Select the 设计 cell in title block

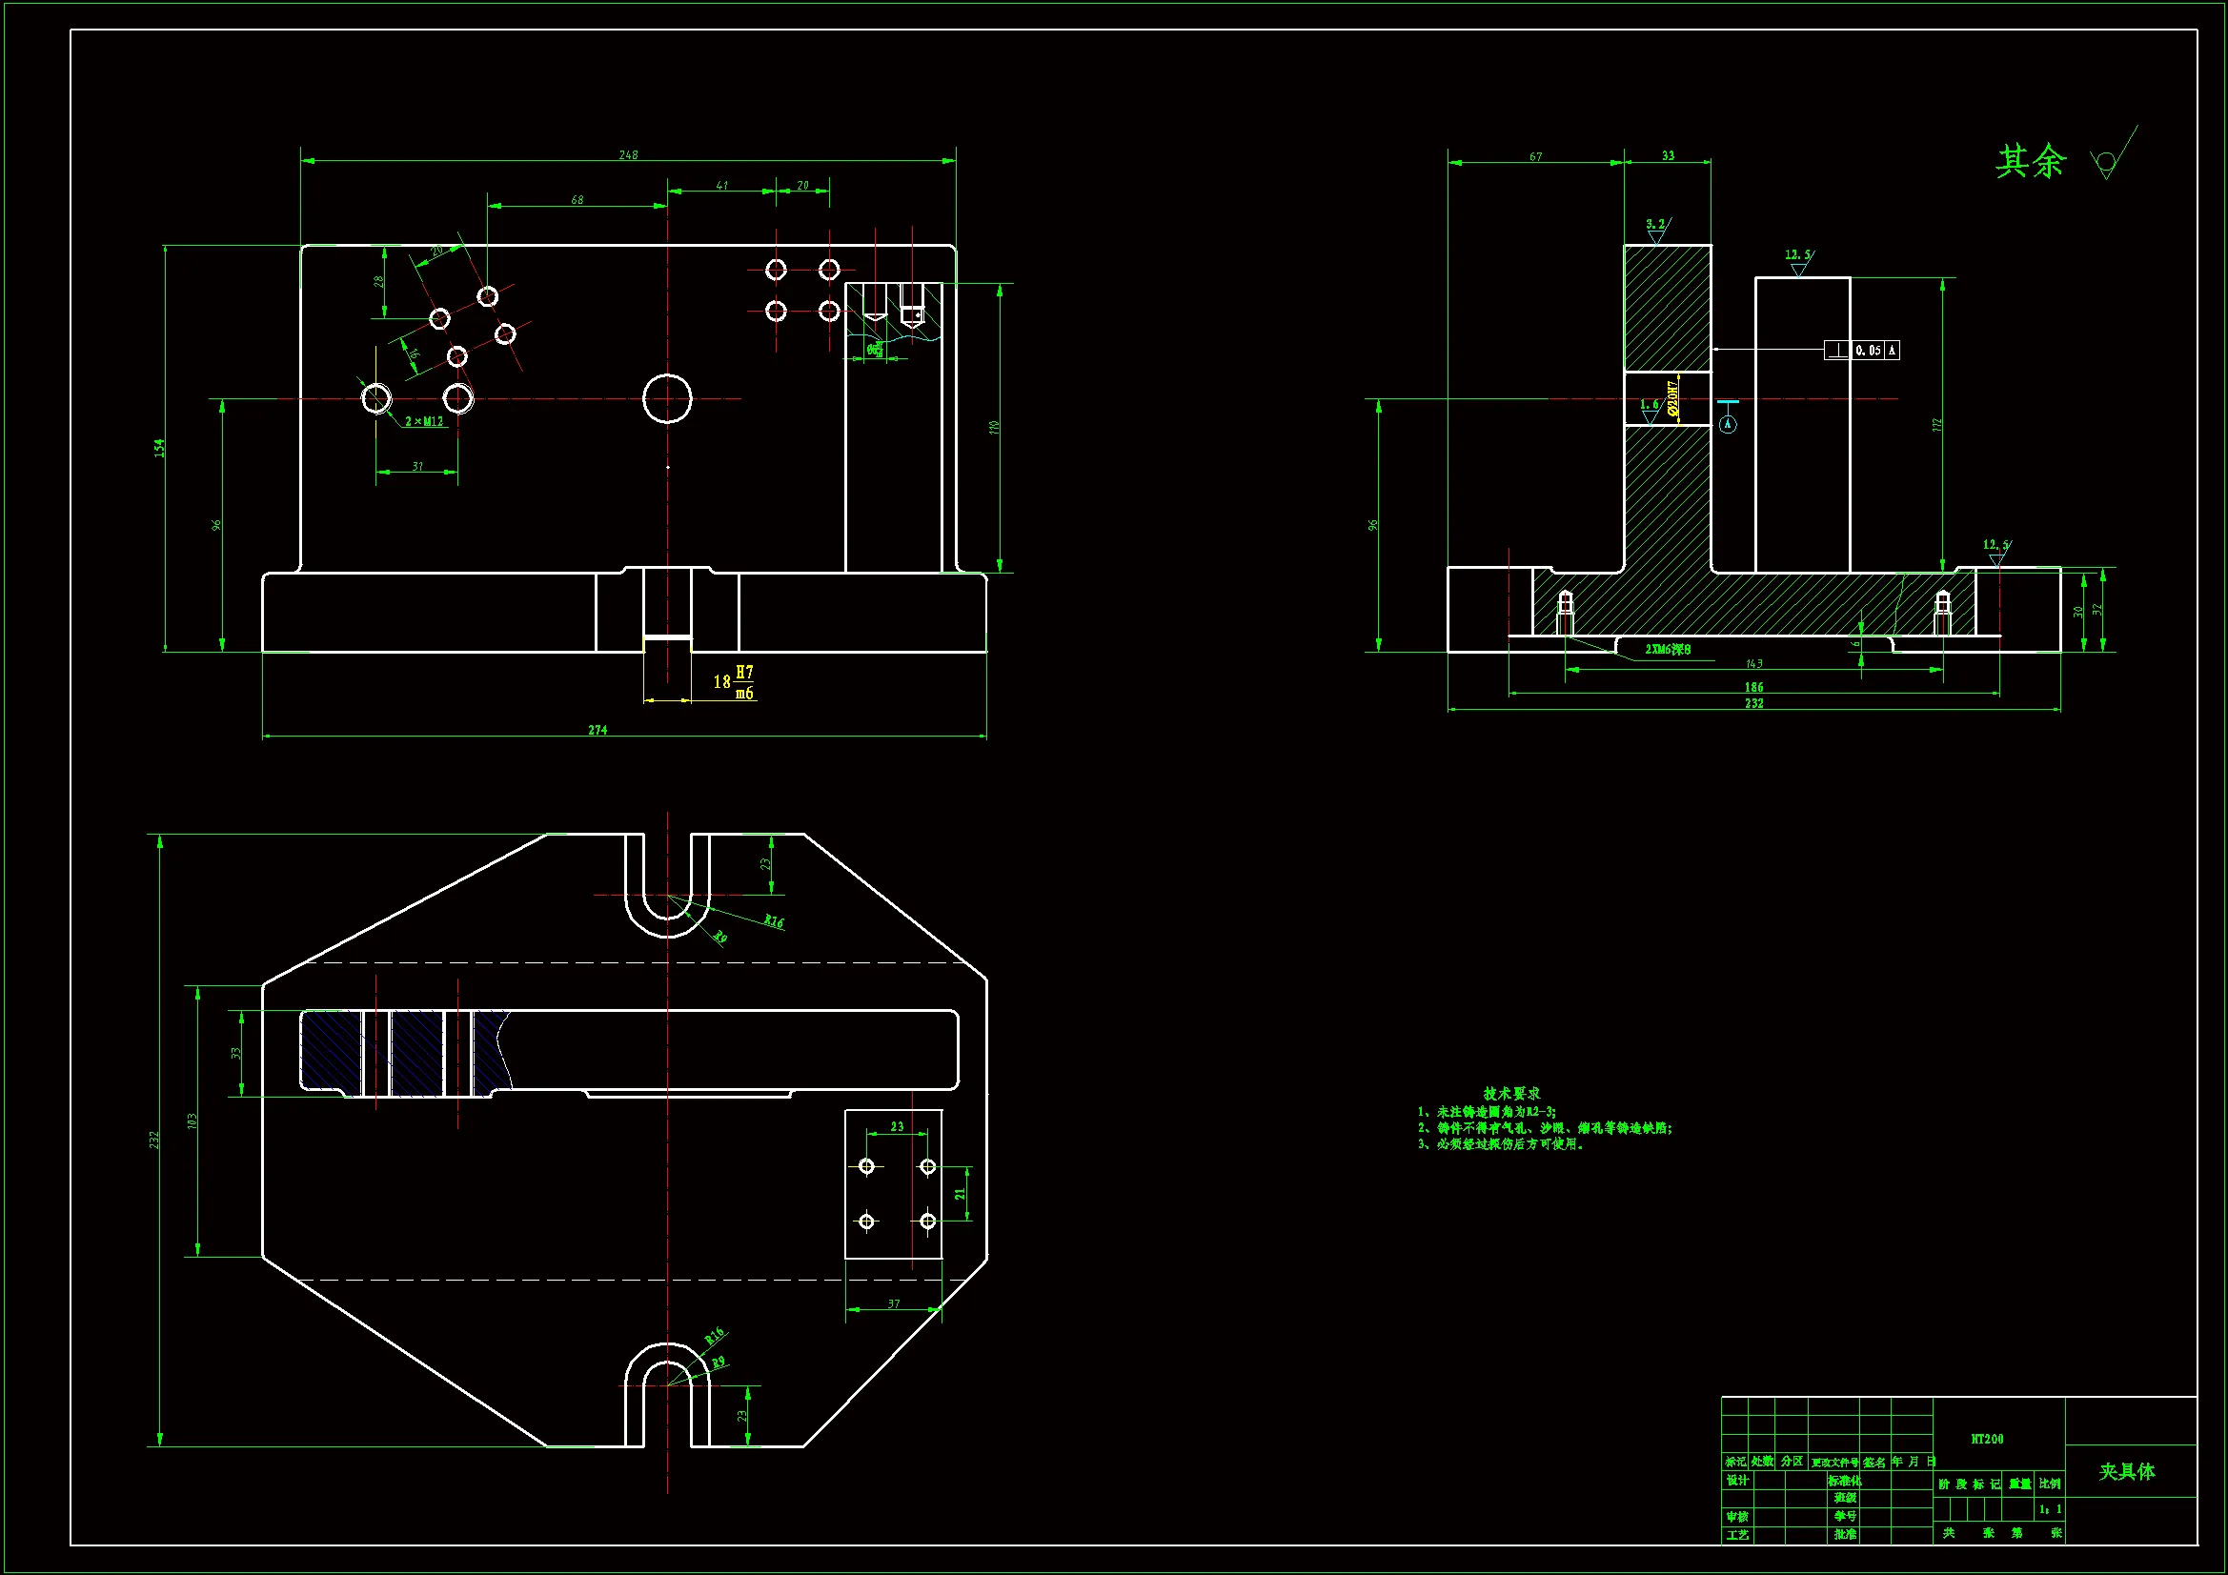click(1736, 1480)
